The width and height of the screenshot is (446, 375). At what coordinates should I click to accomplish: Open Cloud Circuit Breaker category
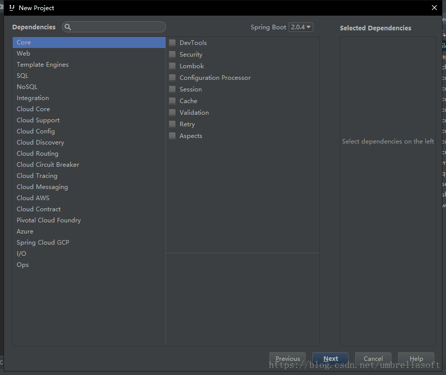(x=89, y=165)
